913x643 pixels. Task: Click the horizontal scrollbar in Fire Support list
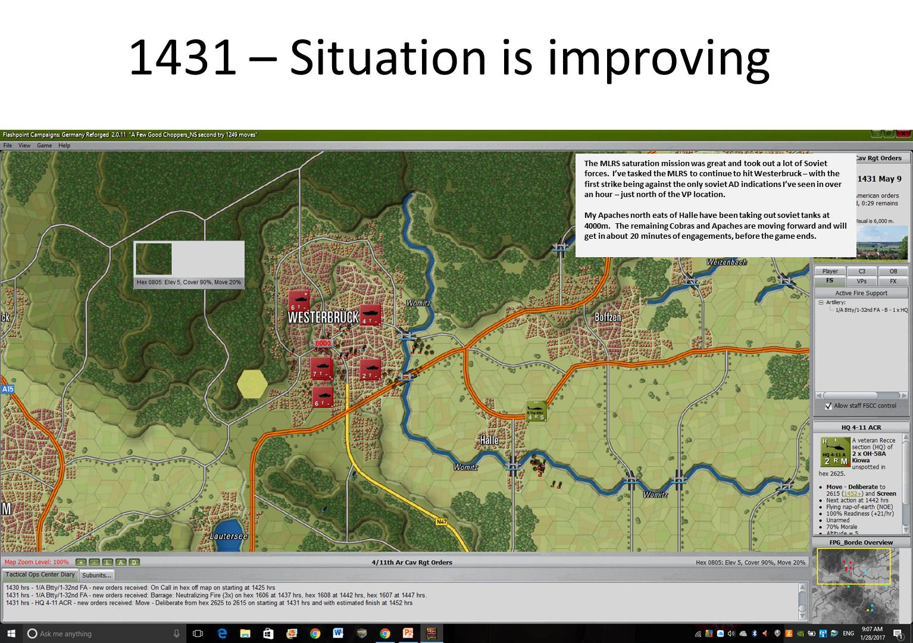[x=861, y=395]
